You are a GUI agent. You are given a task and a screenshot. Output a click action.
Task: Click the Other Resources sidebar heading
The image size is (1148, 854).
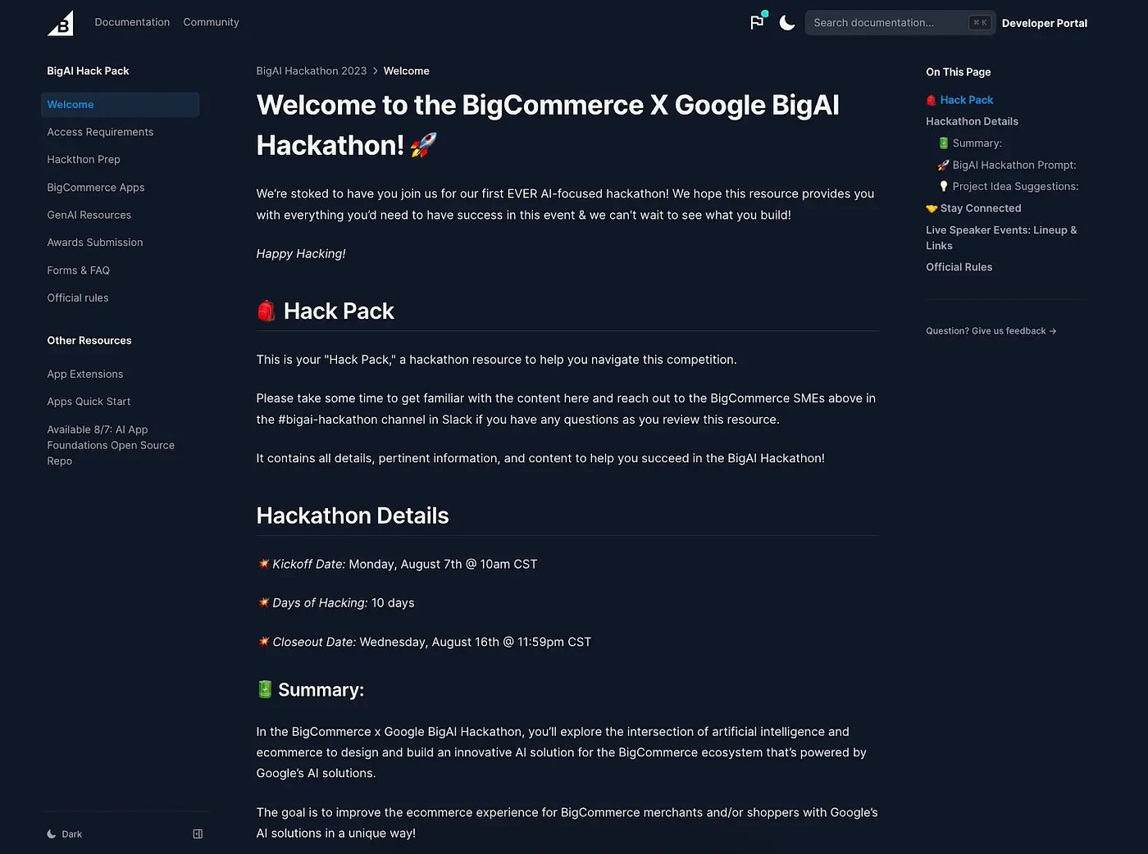tap(89, 341)
